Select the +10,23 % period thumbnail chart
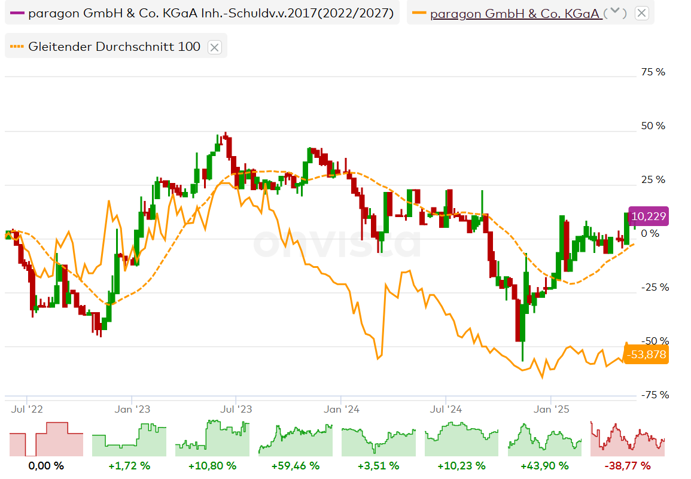Viewport: 691px width, 479px height. coord(461,439)
